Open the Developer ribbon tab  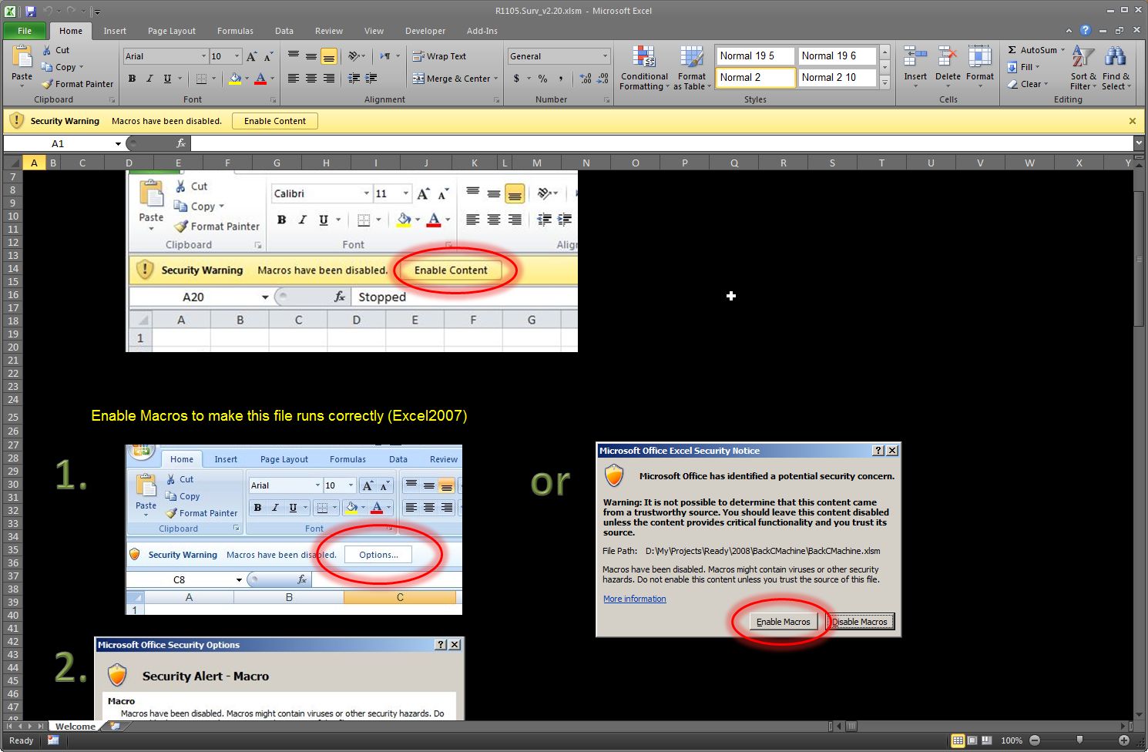[x=425, y=31]
